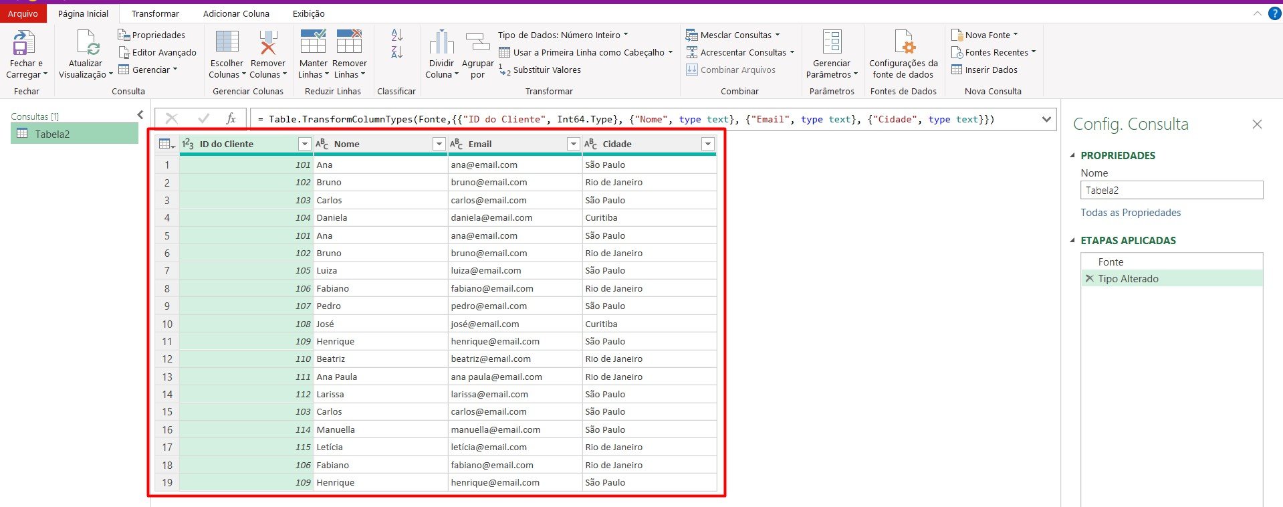
Task: Click the Todas as Propriedades link
Action: pos(1131,213)
